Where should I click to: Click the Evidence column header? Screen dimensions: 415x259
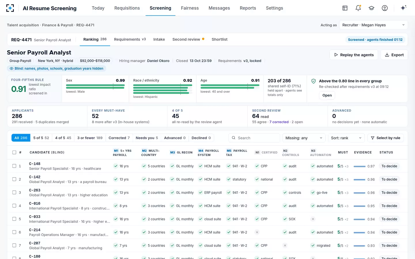click(363, 153)
